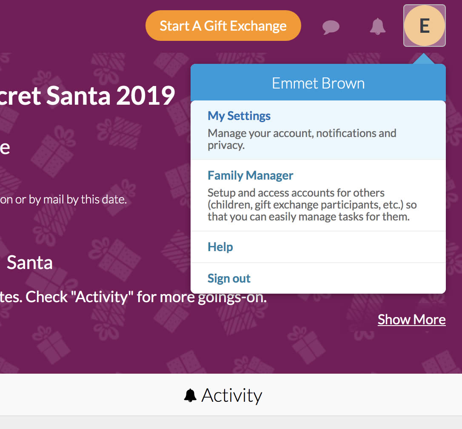The height and width of the screenshot is (429, 462).
Task: Click the Start A Gift Exchange button
Action: (x=223, y=26)
